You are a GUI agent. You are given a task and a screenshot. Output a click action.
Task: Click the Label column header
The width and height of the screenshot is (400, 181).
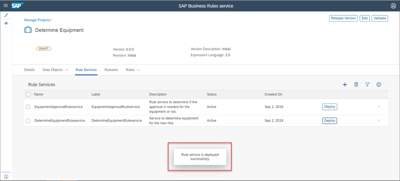pyautogui.click(x=96, y=94)
